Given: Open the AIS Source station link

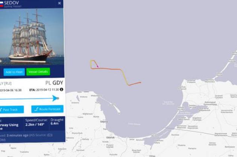Looking at the screenshot, I should [x=50, y=135].
